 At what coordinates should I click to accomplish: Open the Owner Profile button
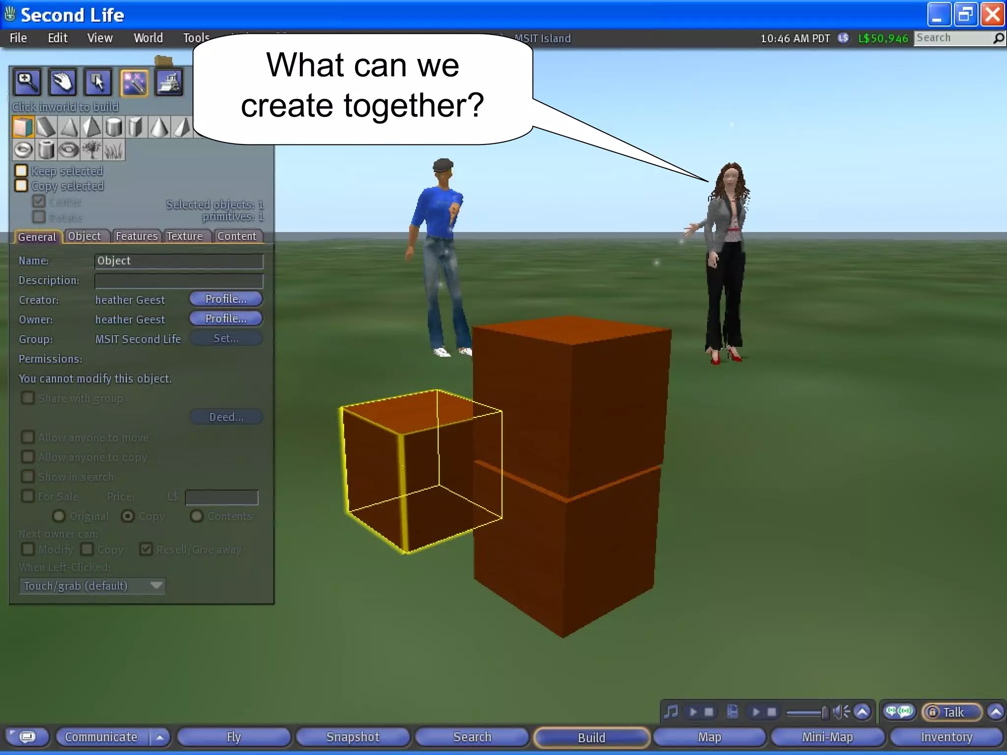(x=226, y=319)
